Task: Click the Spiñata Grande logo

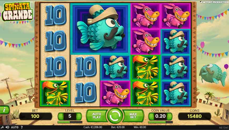Action: pos(17,12)
